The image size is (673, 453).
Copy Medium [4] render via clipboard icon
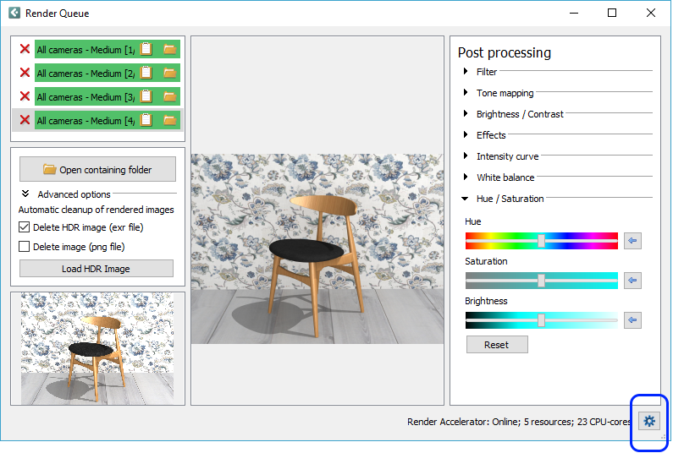click(146, 120)
